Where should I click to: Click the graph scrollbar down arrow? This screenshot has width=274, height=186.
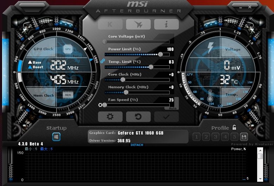tap(260, 179)
